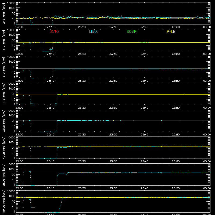Screen dimensions: 215x215
Task: Click the 1000 y-axis value on 610 MHz panel
Action: click(x=12, y=62)
